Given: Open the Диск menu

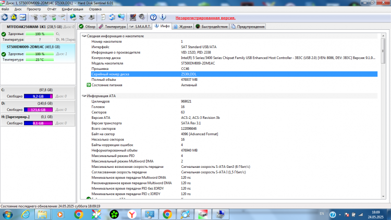Looking at the screenshot, I should click(x=18, y=9).
